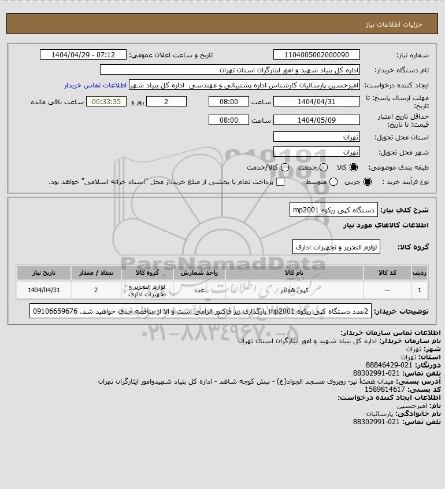Click the نام کالا column header
445x489 pixels.
coord(294,273)
